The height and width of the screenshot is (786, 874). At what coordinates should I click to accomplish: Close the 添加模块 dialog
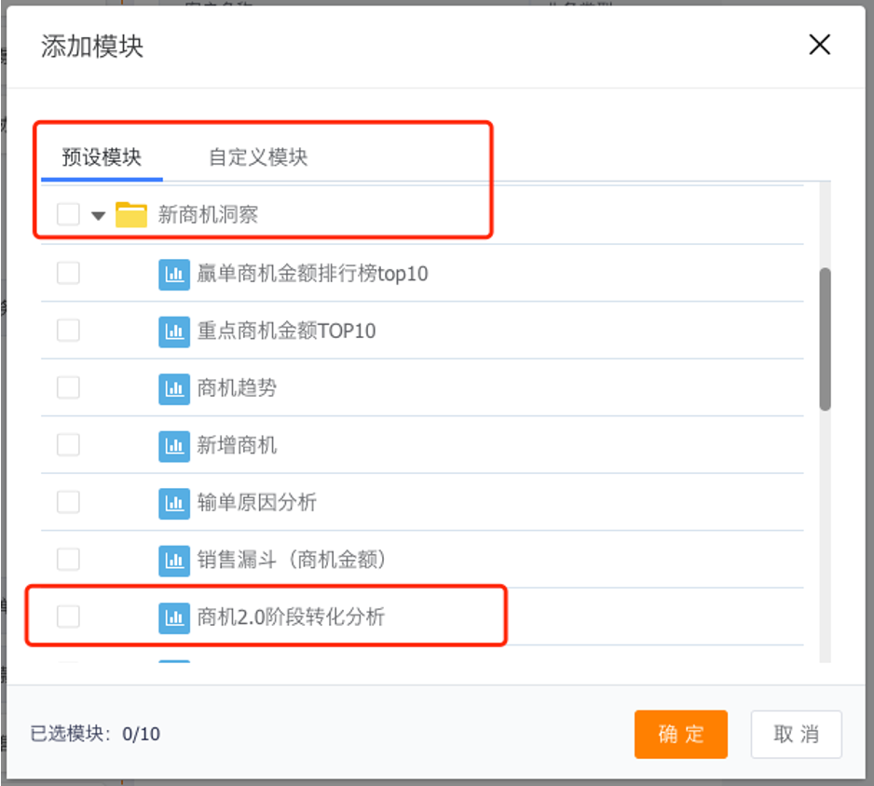click(x=819, y=45)
